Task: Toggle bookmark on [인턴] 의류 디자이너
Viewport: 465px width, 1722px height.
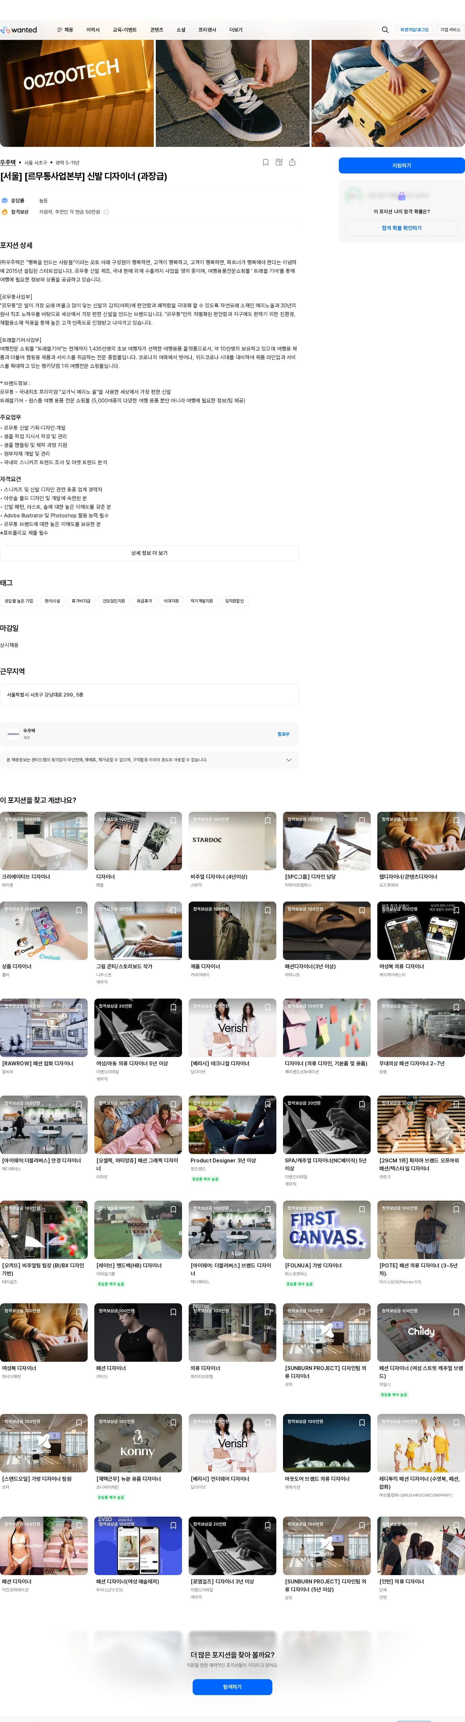Action: [x=456, y=1525]
